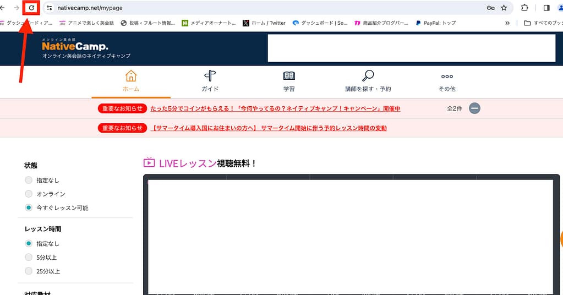Open the 商品紹介ブログパー bookmark

pyautogui.click(x=381, y=23)
